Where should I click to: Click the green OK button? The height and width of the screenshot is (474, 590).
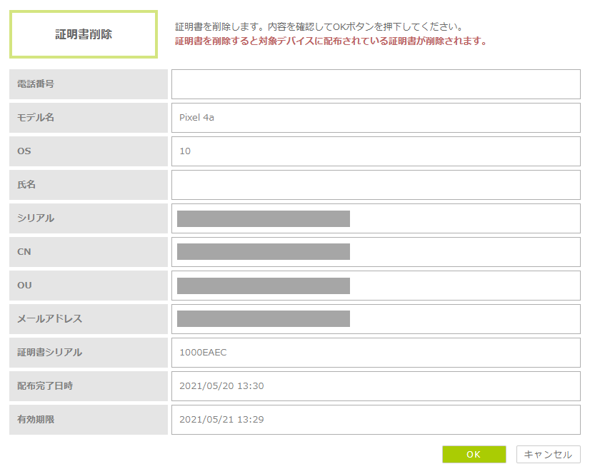pos(474,455)
